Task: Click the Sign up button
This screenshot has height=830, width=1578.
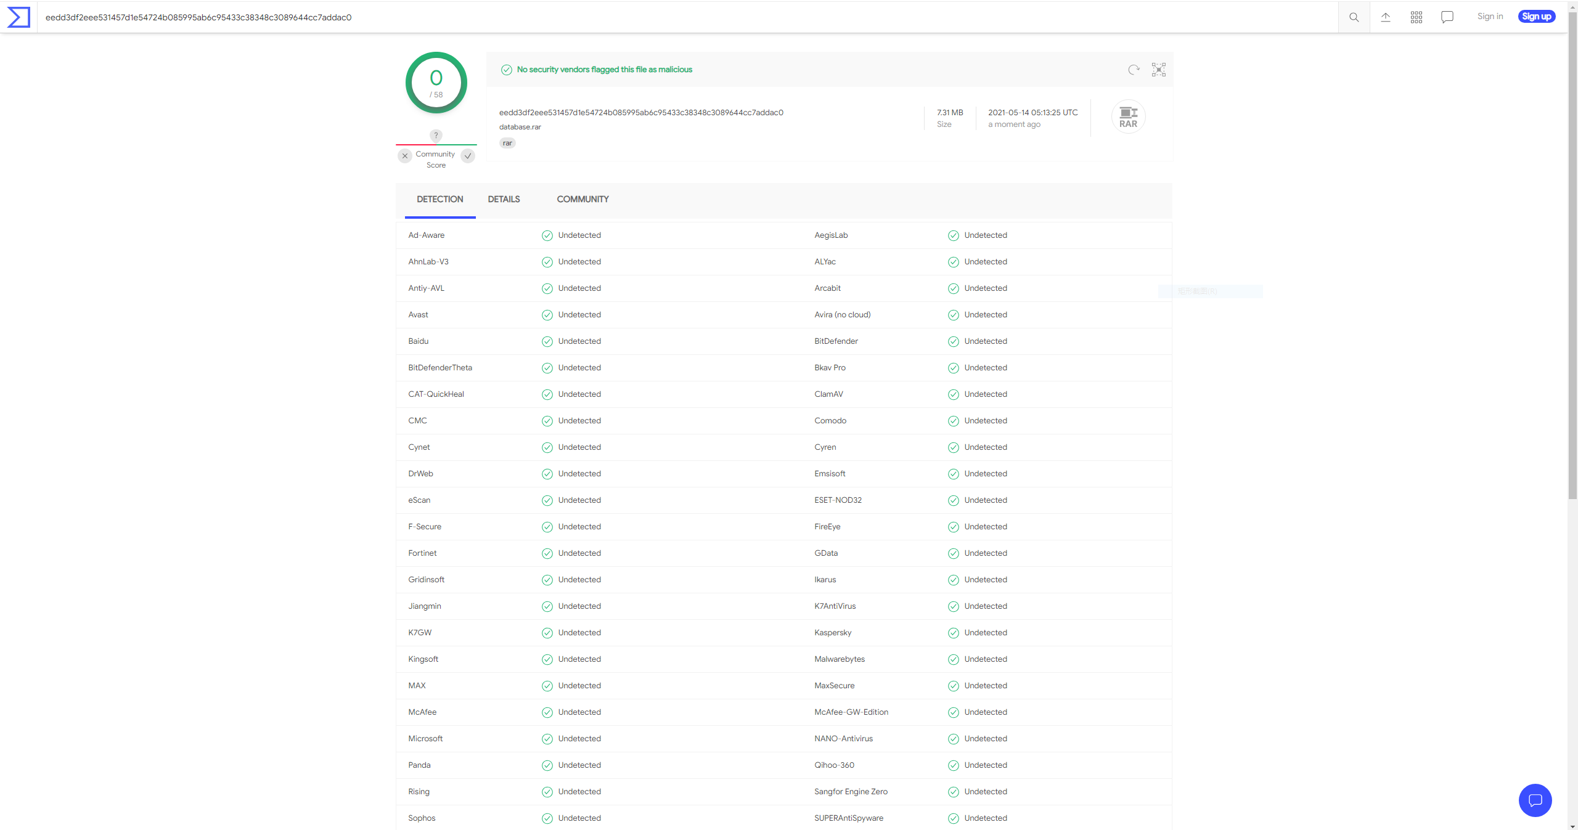Action: pyautogui.click(x=1536, y=17)
